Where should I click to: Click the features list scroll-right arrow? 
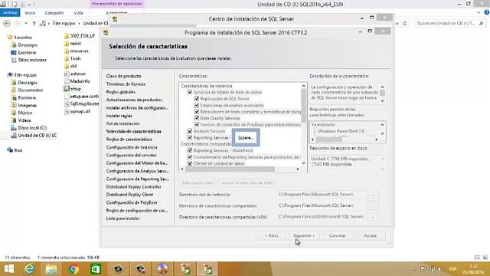tap(298, 169)
